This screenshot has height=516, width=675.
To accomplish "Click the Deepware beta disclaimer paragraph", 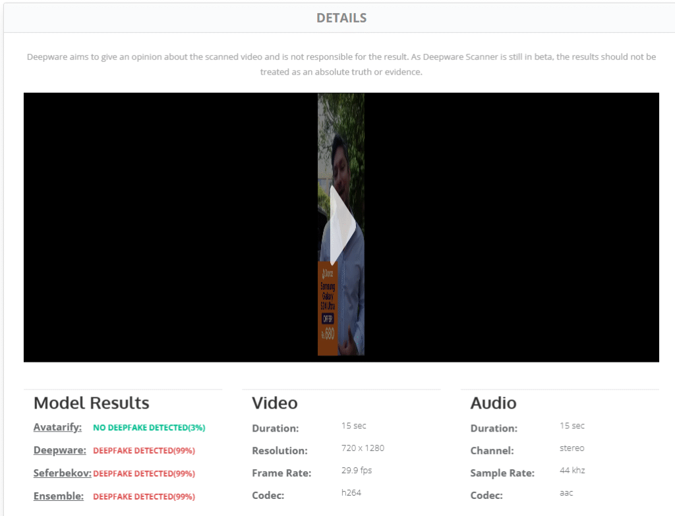I will point(341,65).
